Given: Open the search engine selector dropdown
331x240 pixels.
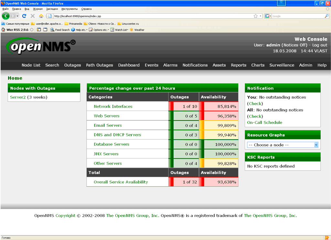Looking at the screenshot, I should (268, 16).
